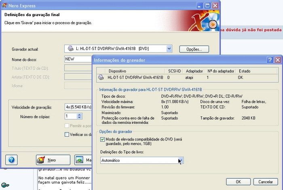Screen dimensions: 283x190
Task: Click the Nº do adaptador column header
Action: [221, 71]
